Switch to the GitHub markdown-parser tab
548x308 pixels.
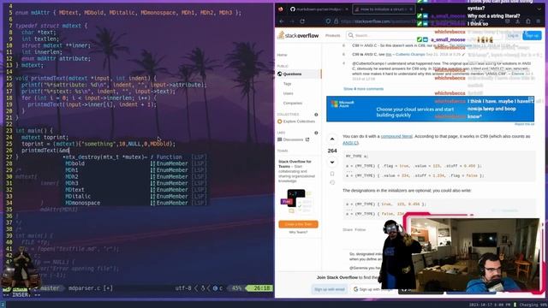[x=319, y=9]
